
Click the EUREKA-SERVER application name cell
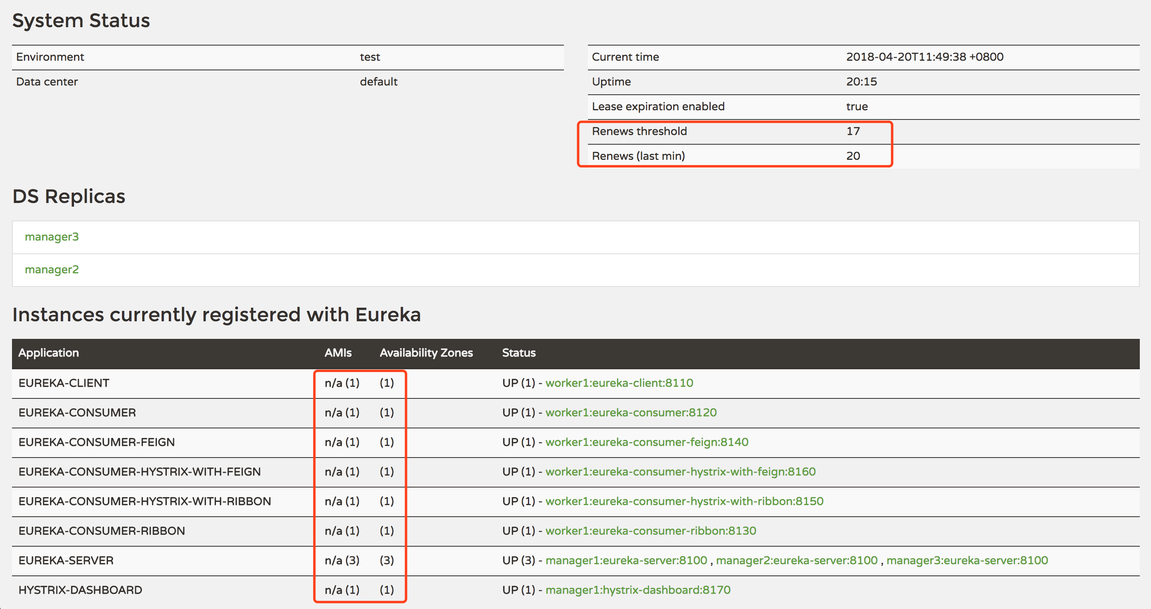click(x=66, y=560)
